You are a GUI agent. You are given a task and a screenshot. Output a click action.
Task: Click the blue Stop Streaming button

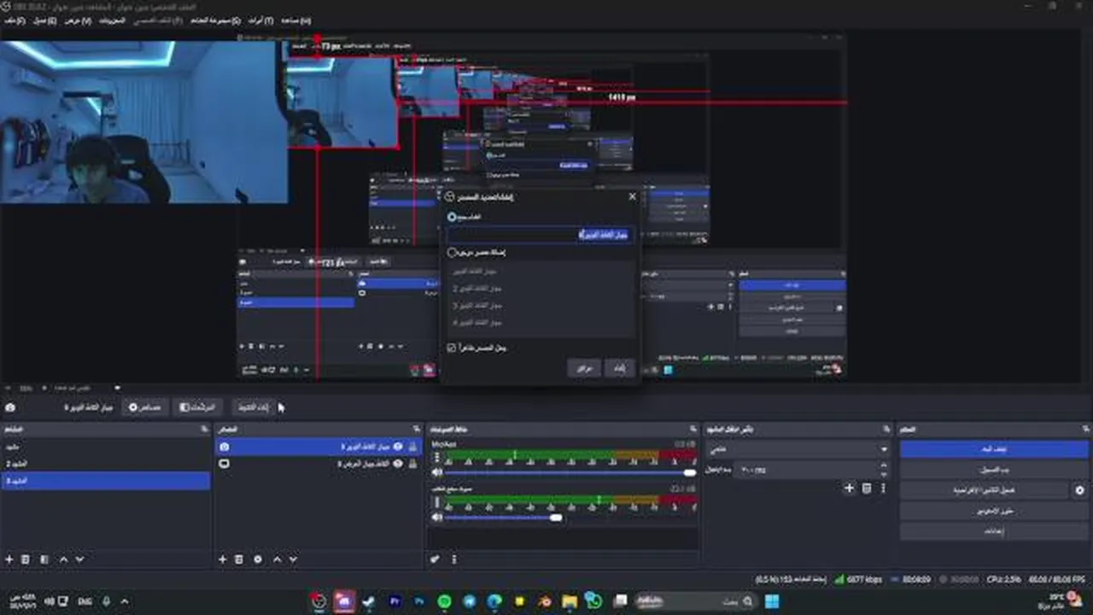point(995,449)
